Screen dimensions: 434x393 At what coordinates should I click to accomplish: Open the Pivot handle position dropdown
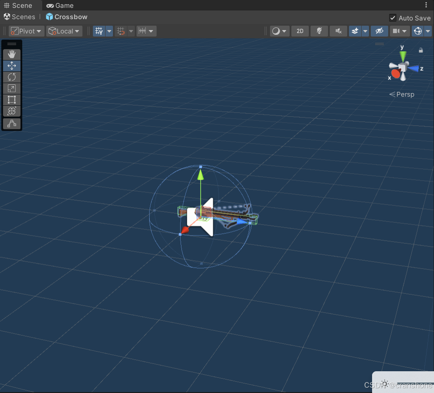point(26,31)
